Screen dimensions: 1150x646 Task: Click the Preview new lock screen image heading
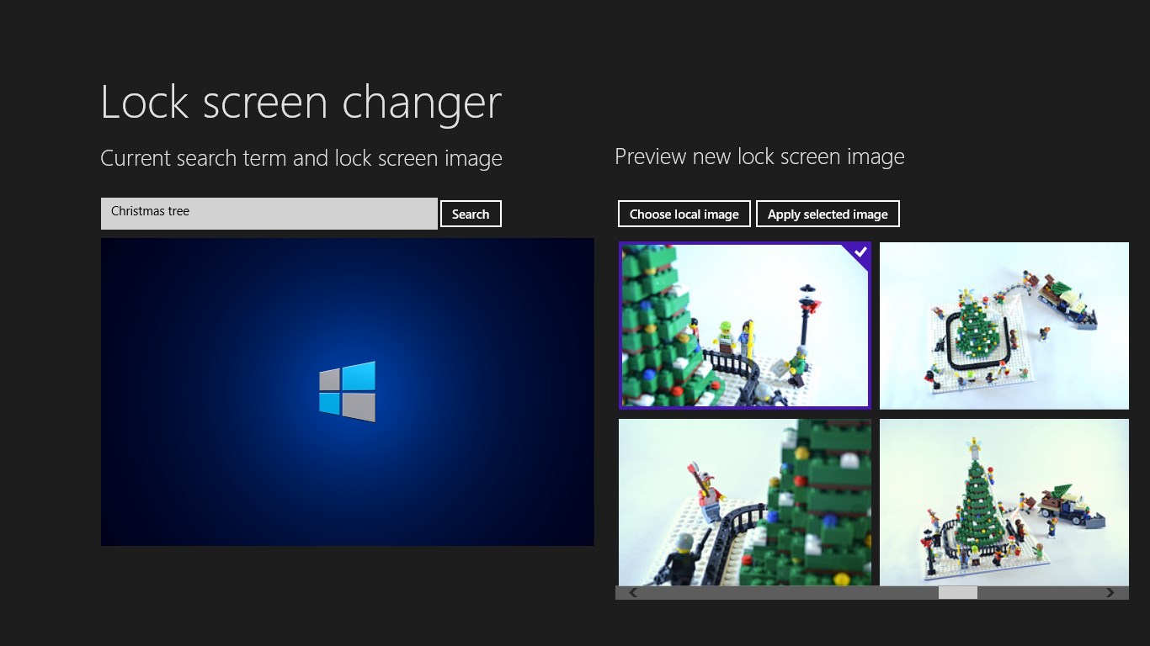[x=759, y=156]
